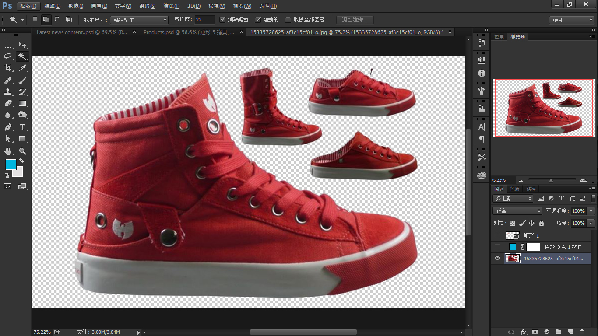The image size is (598, 336).
Task: Toggle Quick Mask mode
Action: [8, 186]
